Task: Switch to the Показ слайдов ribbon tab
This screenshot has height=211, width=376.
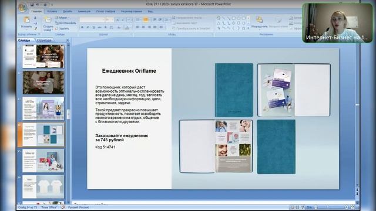Action: 106,11
